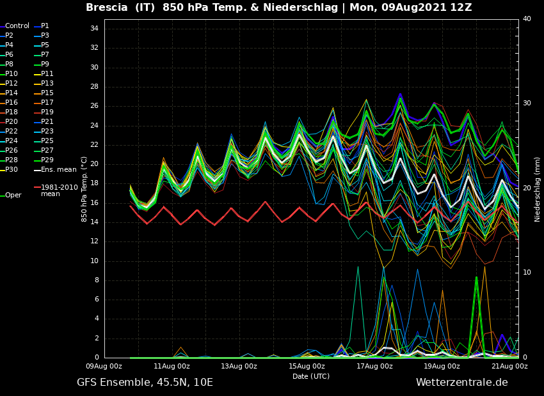The image size is (544, 396).
Task: Click the "11Aug 00z" date tick label
Action: (172, 366)
